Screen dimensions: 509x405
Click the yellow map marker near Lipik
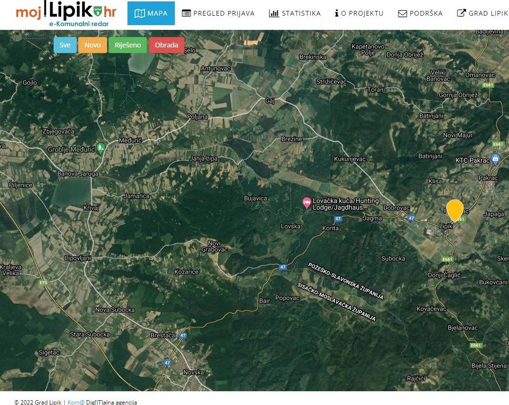pos(455,210)
